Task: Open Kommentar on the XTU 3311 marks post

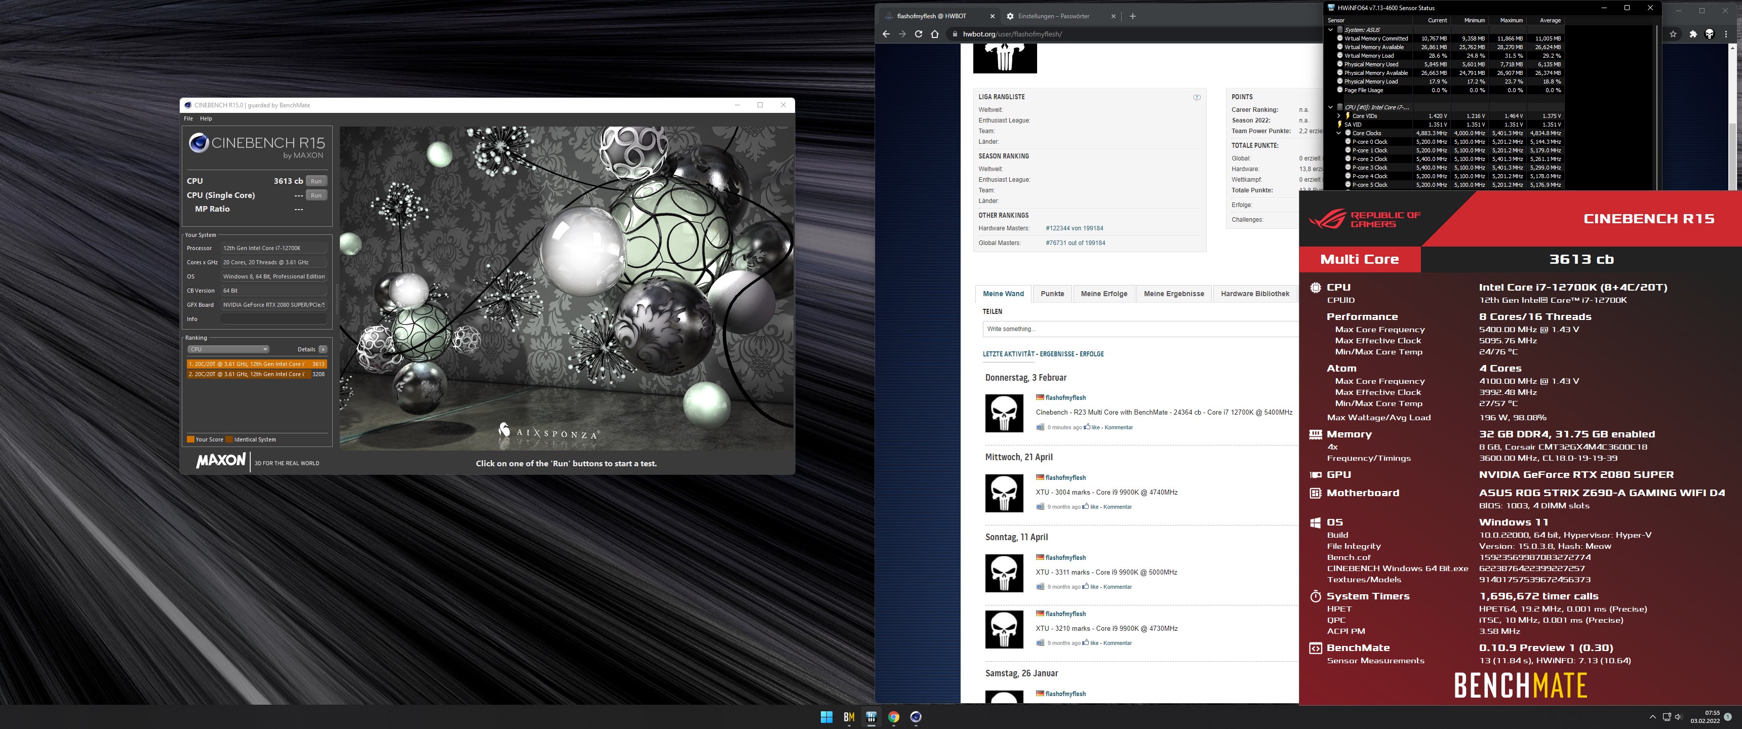Action: (1117, 587)
